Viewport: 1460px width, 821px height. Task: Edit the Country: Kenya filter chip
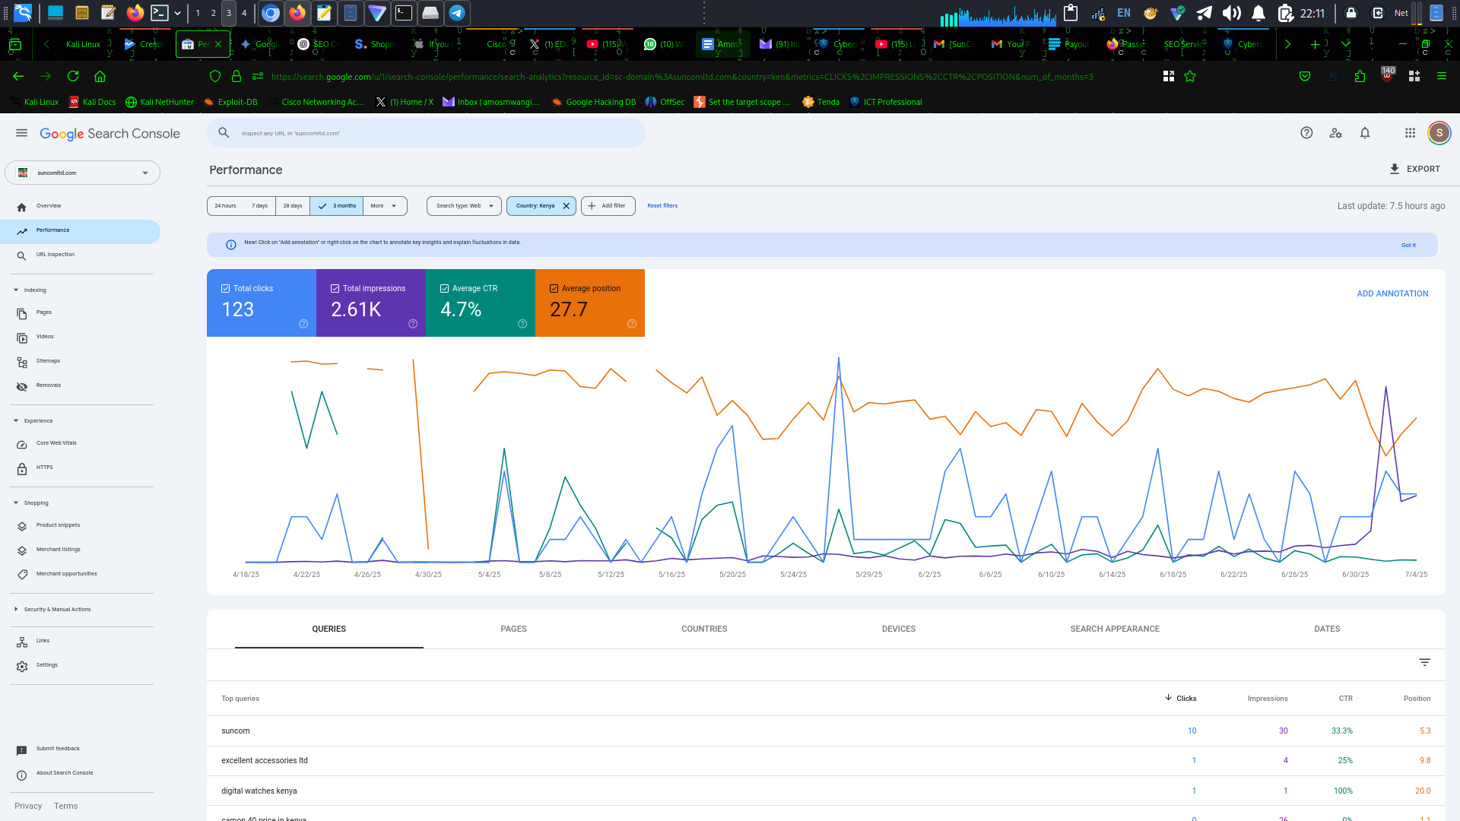pos(535,206)
